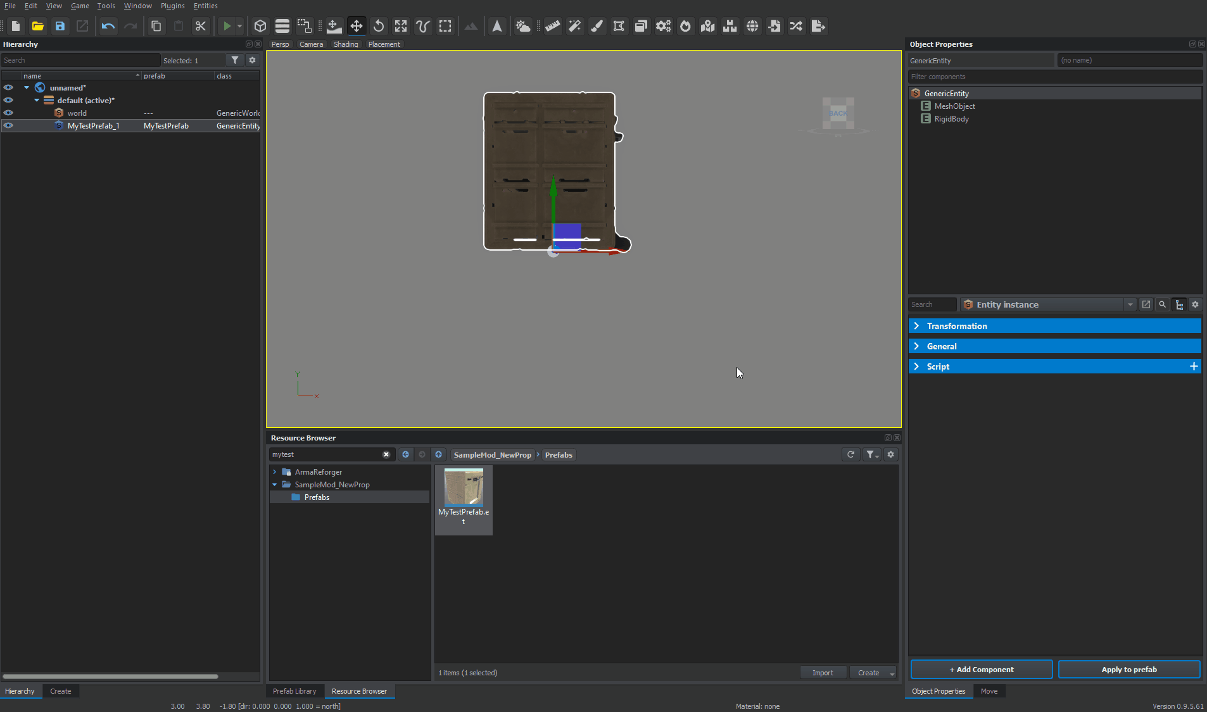This screenshot has width=1207, height=712.
Task: Toggle visibility of default (active) layer
Action: coord(8,101)
